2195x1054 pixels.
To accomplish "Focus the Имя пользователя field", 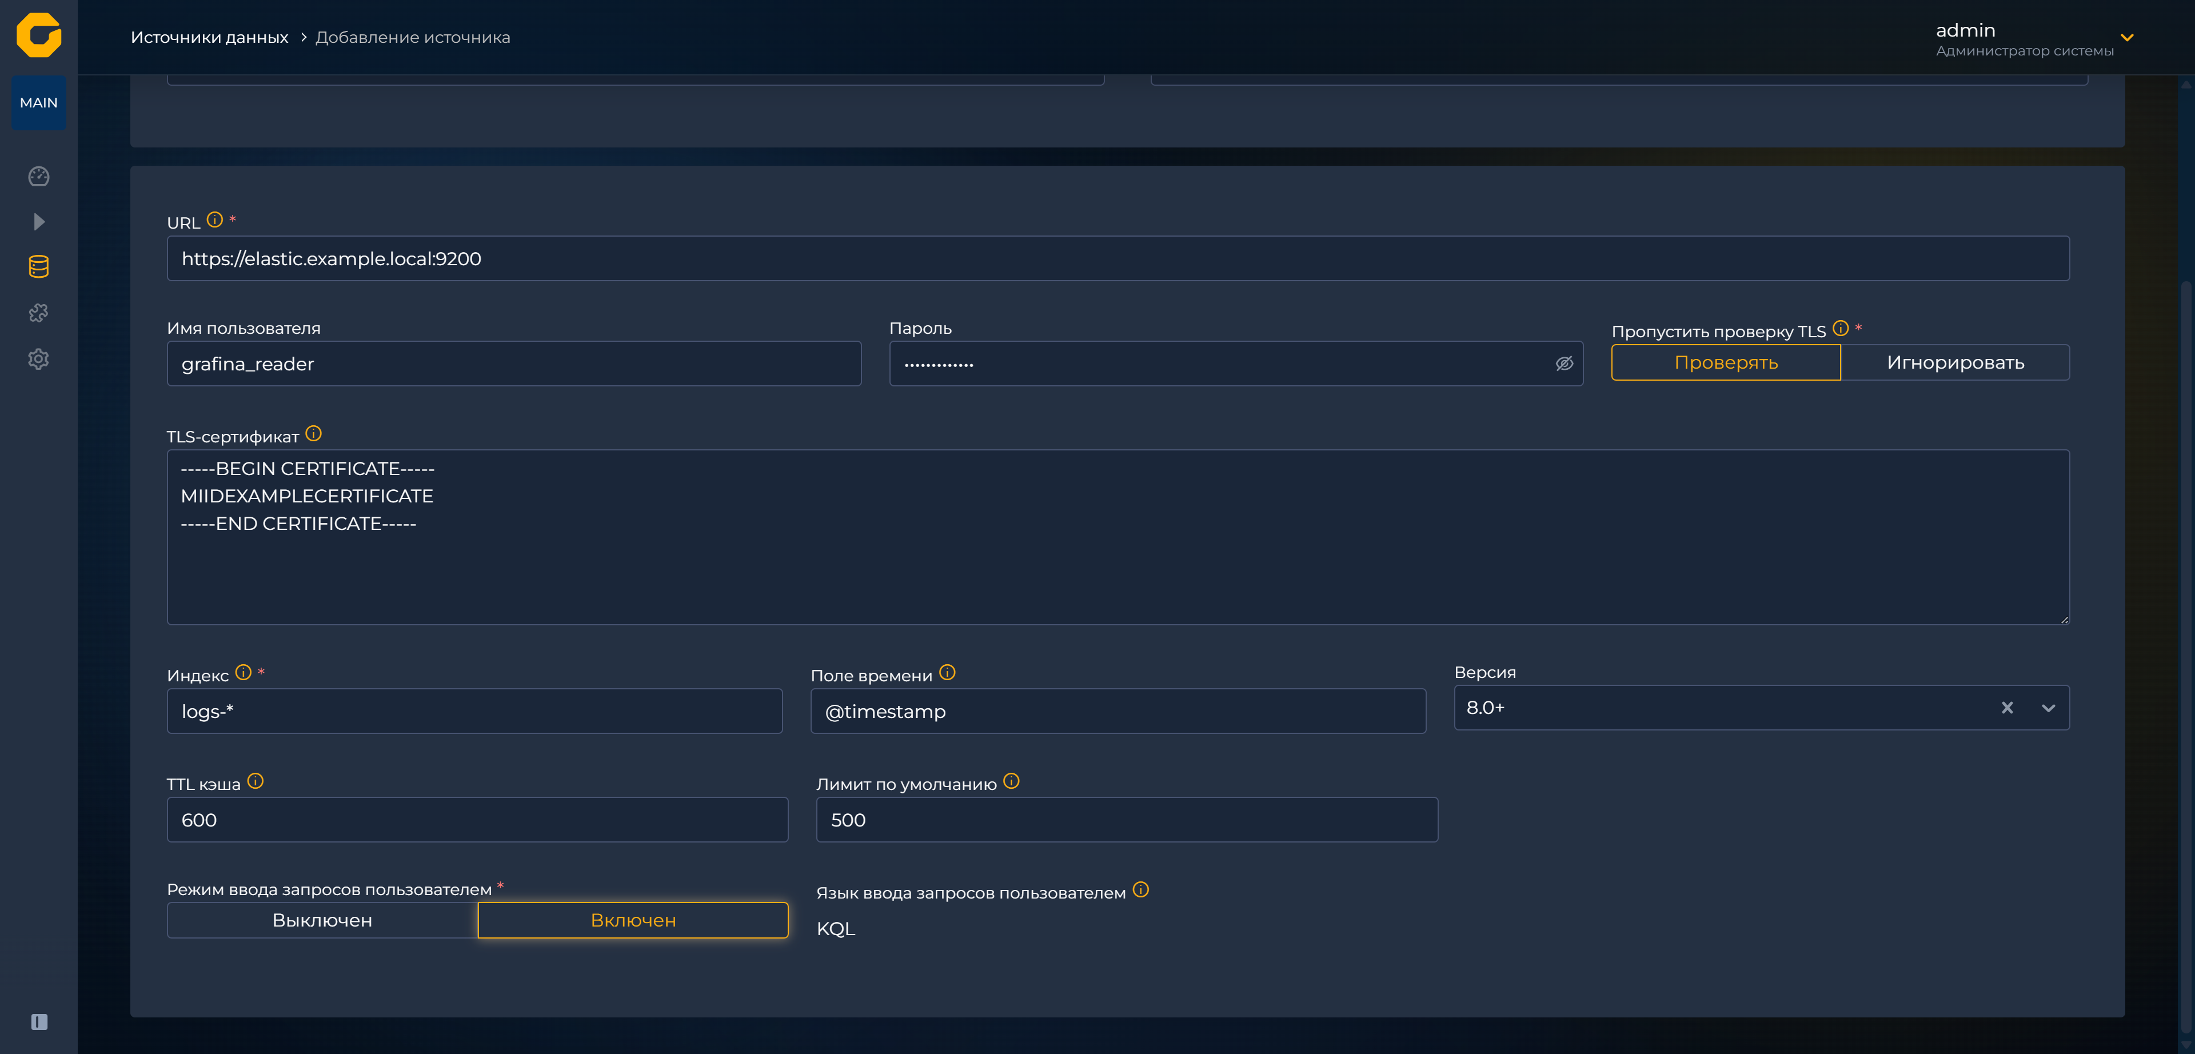I will tap(514, 364).
